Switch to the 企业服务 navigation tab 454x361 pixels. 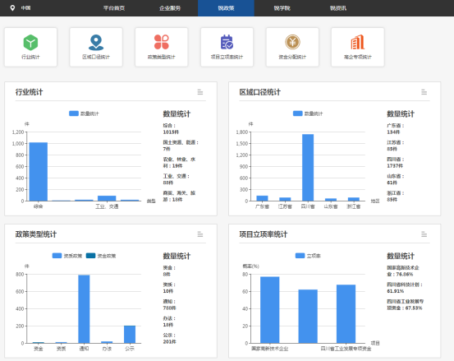point(170,8)
